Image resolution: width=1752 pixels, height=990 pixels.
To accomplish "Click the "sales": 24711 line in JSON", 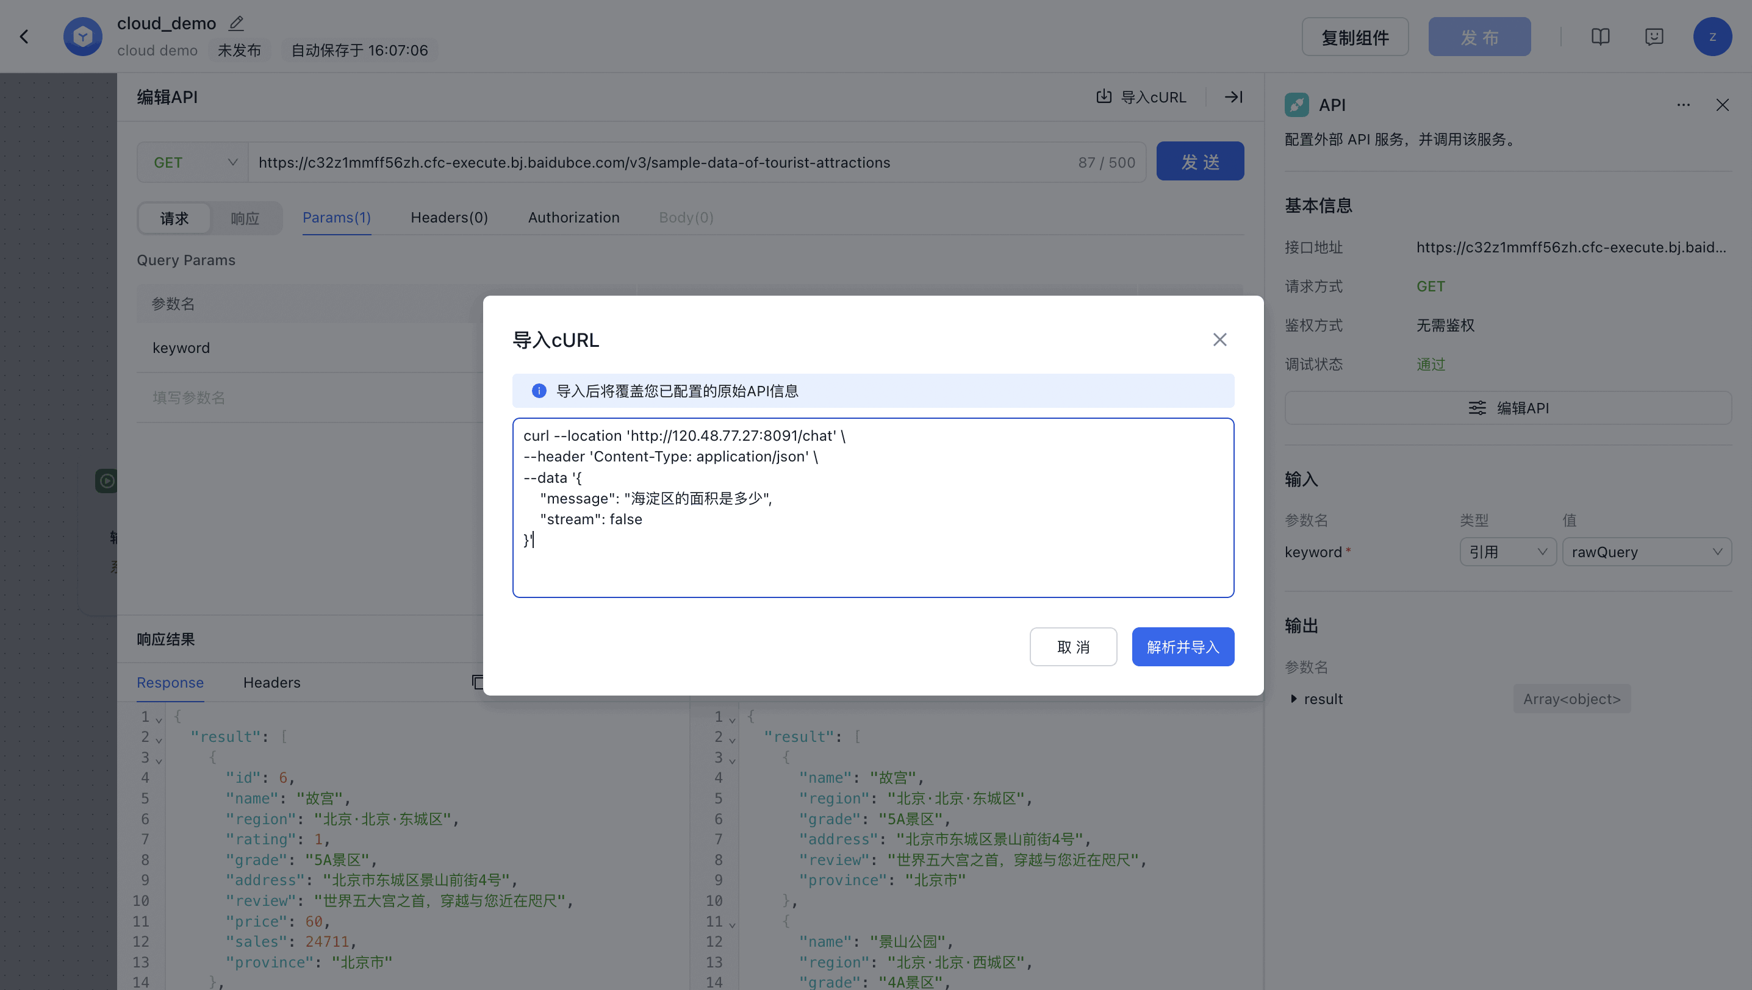I will (291, 942).
